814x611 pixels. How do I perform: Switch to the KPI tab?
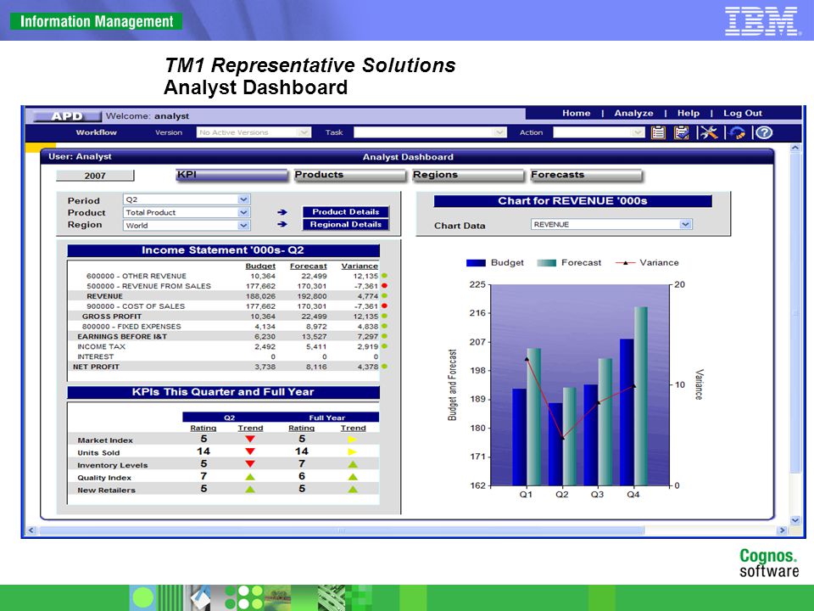(x=231, y=175)
